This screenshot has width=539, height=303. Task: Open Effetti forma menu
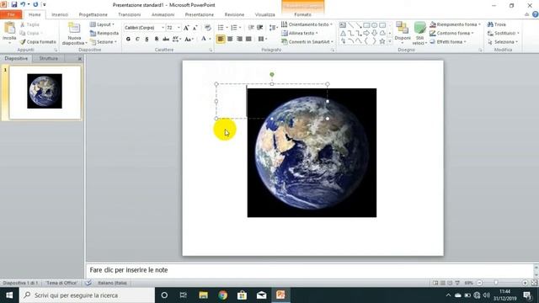(x=448, y=42)
